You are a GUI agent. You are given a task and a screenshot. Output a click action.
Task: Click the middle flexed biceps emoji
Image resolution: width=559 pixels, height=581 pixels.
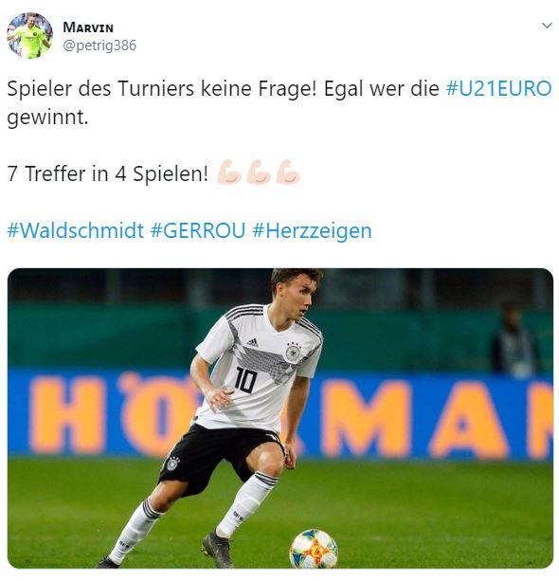259,172
